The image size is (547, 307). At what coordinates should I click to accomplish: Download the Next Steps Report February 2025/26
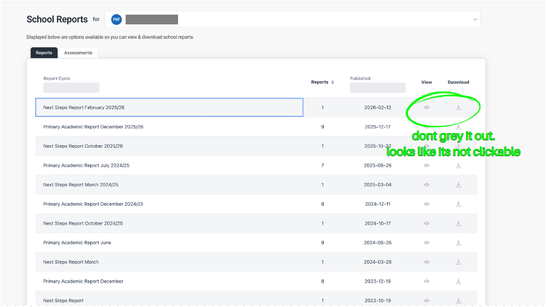458,107
